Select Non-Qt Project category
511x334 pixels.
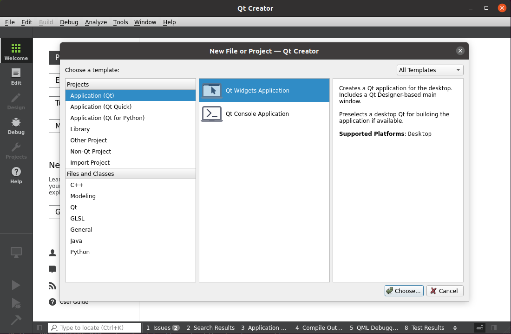point(131,151)
